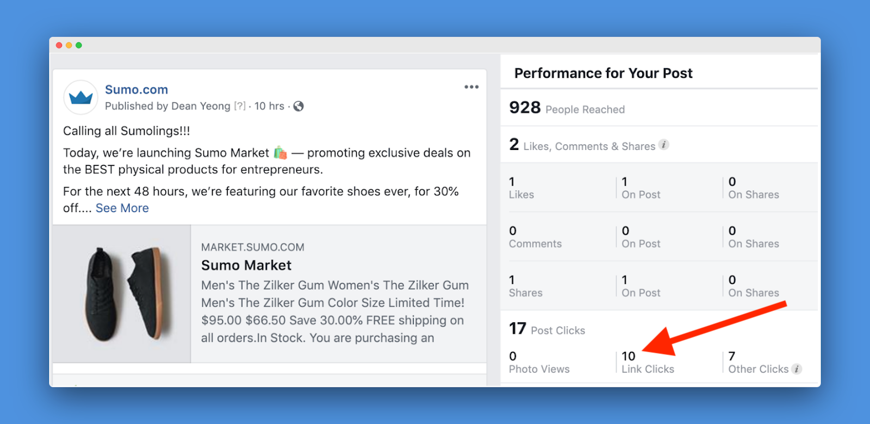The height and width of the screenshot is (424, 870).
Task: Click the [?] next to Dean Yeong
Action: click(240, 106)
